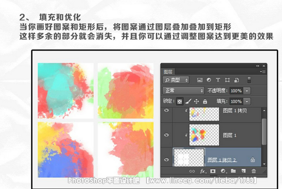Expand the 不透明度 opacity dropdown arrow
The height and width of the screenshot is (189, 282).
tap(247, 91)
